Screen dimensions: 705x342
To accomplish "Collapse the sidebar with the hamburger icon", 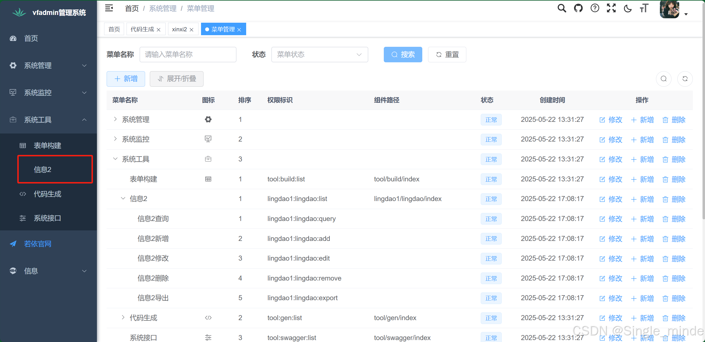I will (109, 8).
